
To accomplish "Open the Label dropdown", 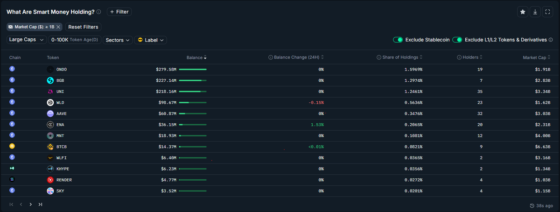I will tap(150, 40).
